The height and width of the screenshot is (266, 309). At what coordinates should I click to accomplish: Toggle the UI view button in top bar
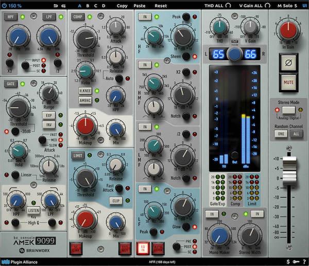(x=304, y=6)
